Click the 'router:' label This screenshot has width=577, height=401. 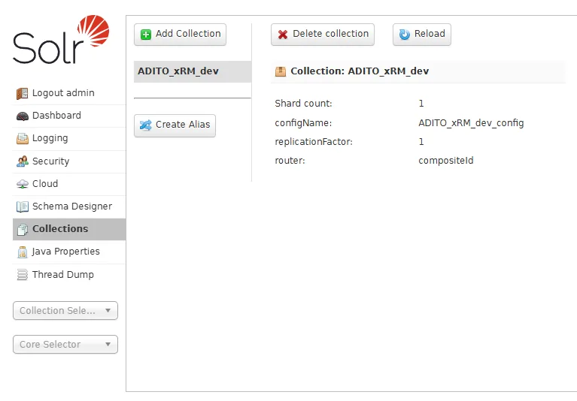tap(290, 161)
